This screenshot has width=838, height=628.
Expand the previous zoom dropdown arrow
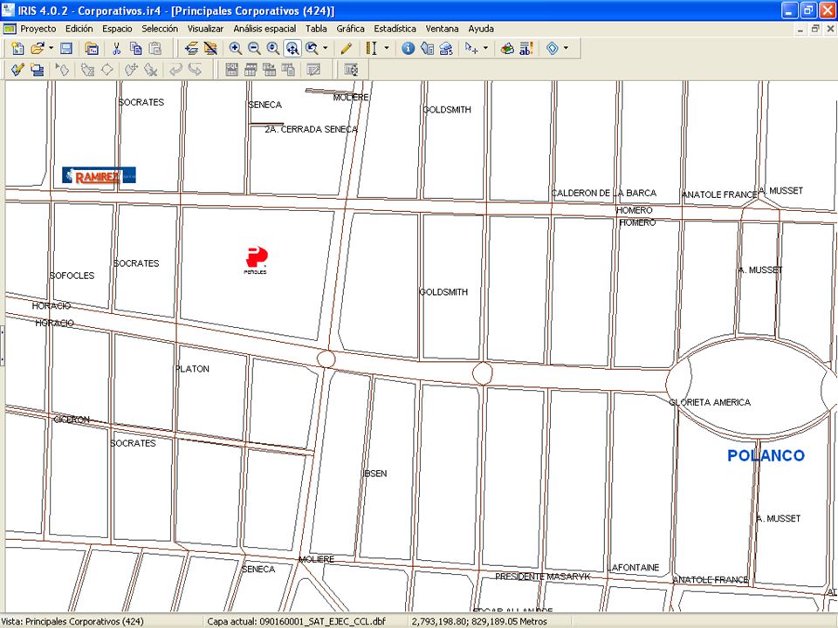[x=325, y=49]
